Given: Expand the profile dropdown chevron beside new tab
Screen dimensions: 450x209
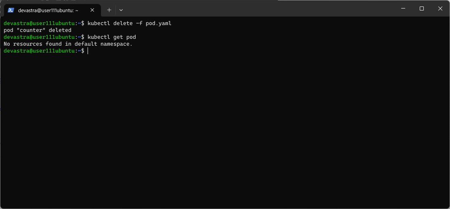Looking at the screenshot, I should coord(121,10).
